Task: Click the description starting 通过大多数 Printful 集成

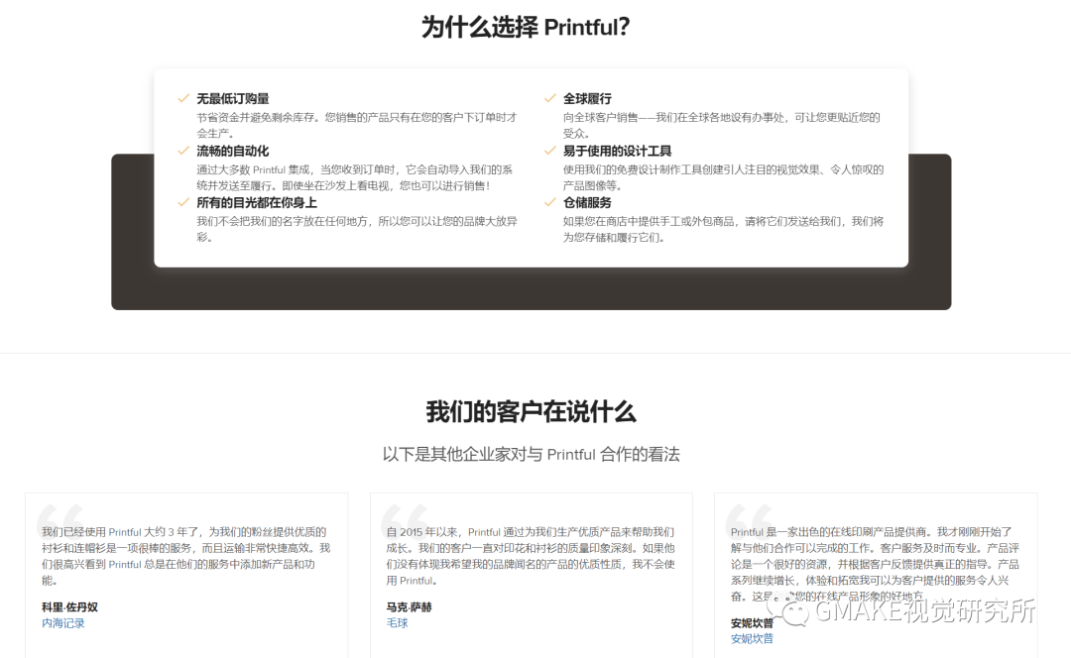Action: click(354, 177)
